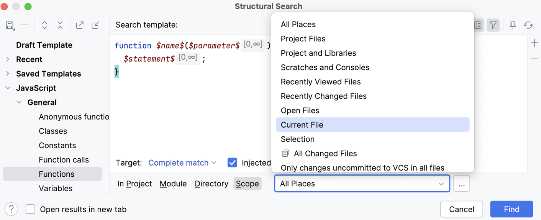
Task: Uncheck the Injected code checkbox
Action: [232, 163]
